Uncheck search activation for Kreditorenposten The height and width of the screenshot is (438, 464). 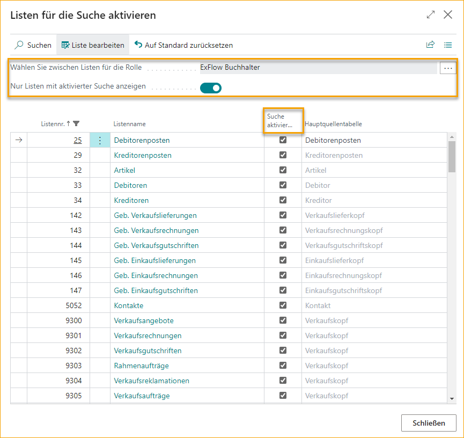(x=283, y=155)
